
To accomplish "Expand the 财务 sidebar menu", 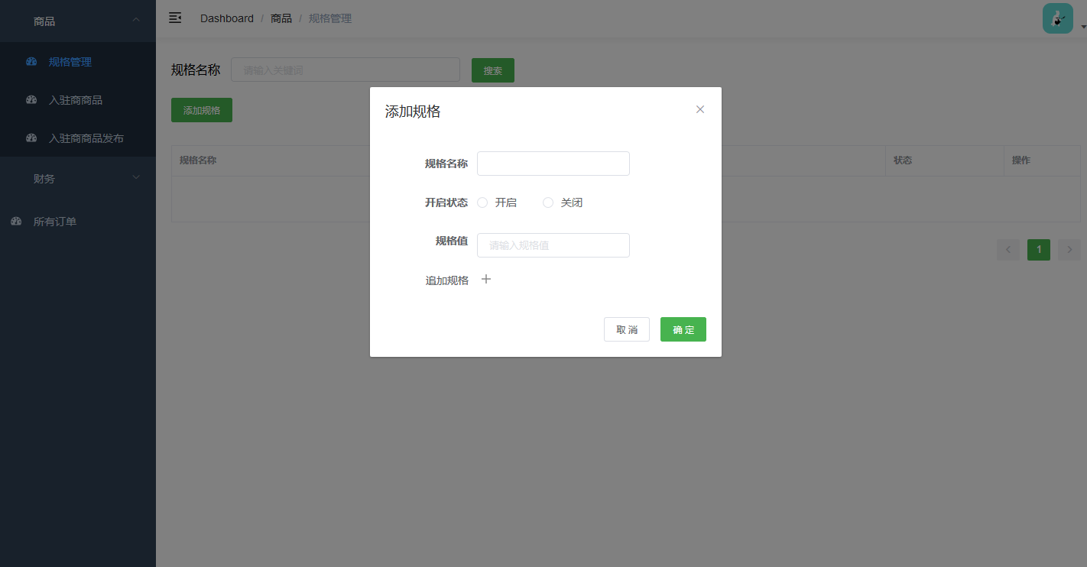I will (136, 177).
